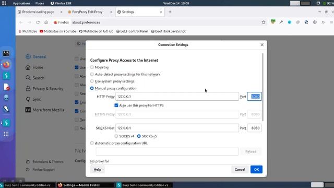
Task: Switch to FoxyProxy Edit Proxy tab
Action: point(87,12)
